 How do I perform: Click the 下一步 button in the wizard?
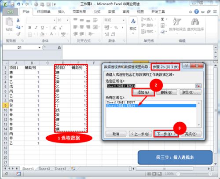click(166, 134)
